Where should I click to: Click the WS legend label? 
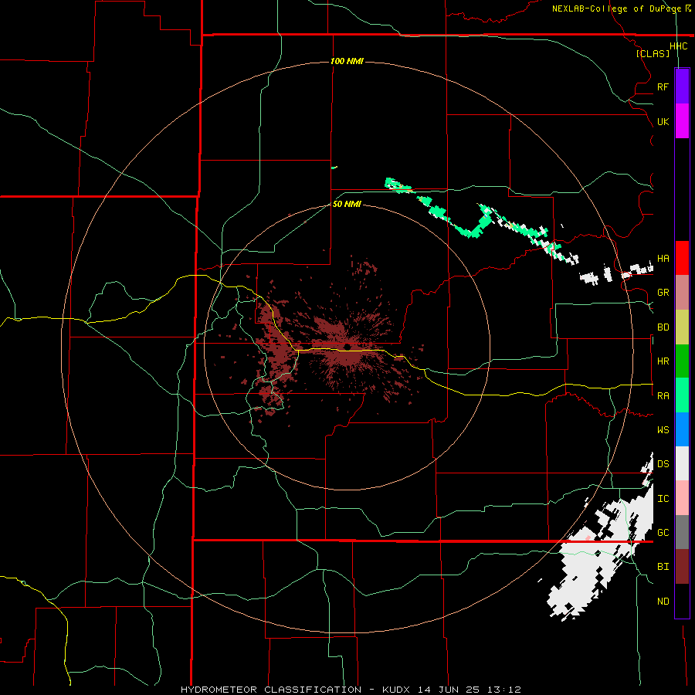663,430
